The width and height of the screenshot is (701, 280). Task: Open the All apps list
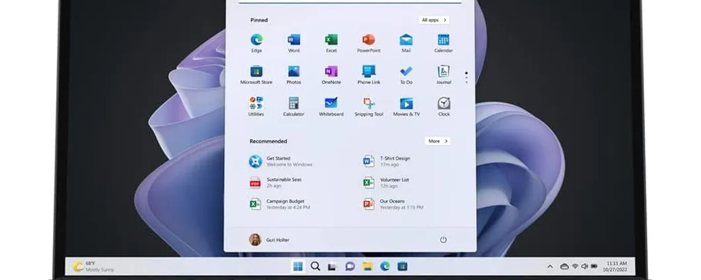[x=434, y=20]
